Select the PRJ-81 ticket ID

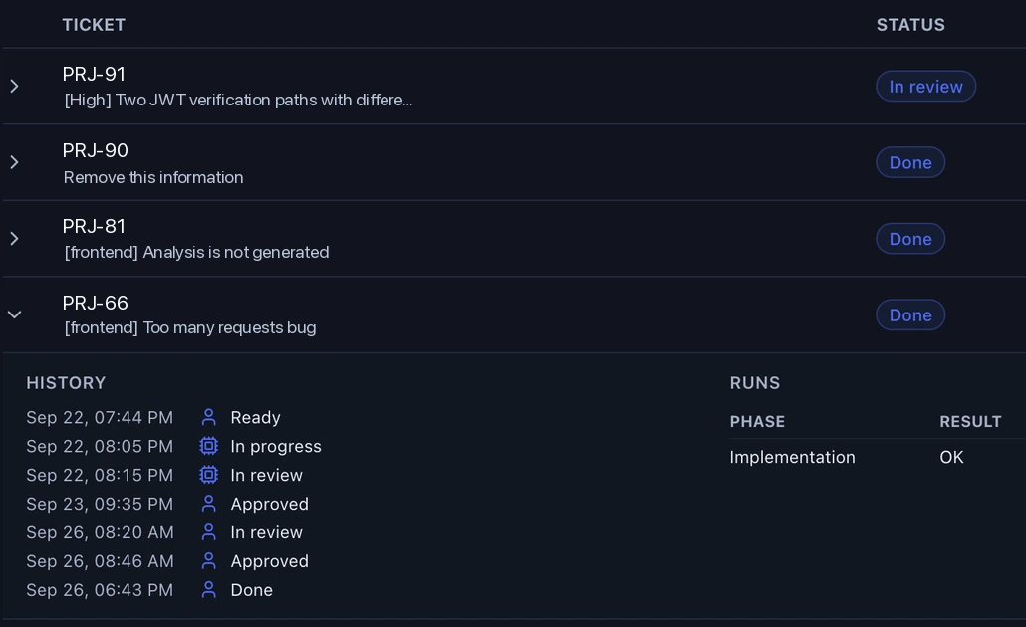pyautogui.click(x=94, y=226)
